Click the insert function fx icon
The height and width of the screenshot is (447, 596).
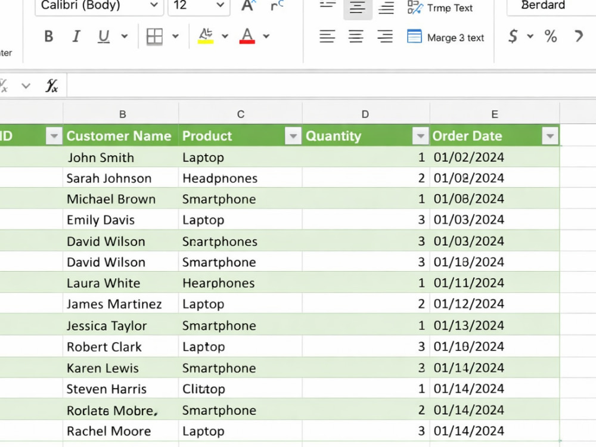click(52, 85)
